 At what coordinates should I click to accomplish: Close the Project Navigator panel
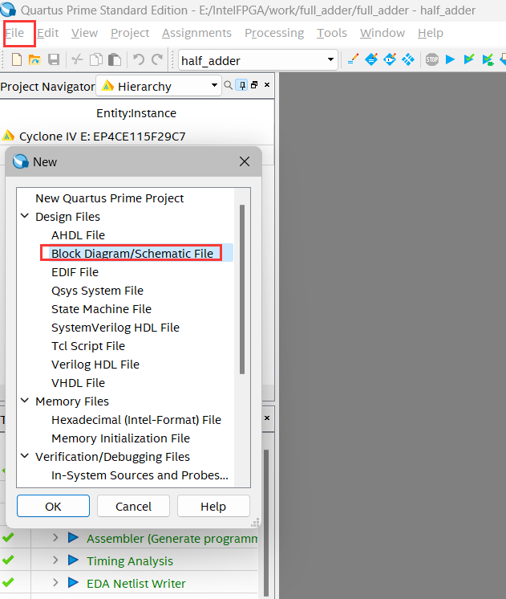(267, 85)
